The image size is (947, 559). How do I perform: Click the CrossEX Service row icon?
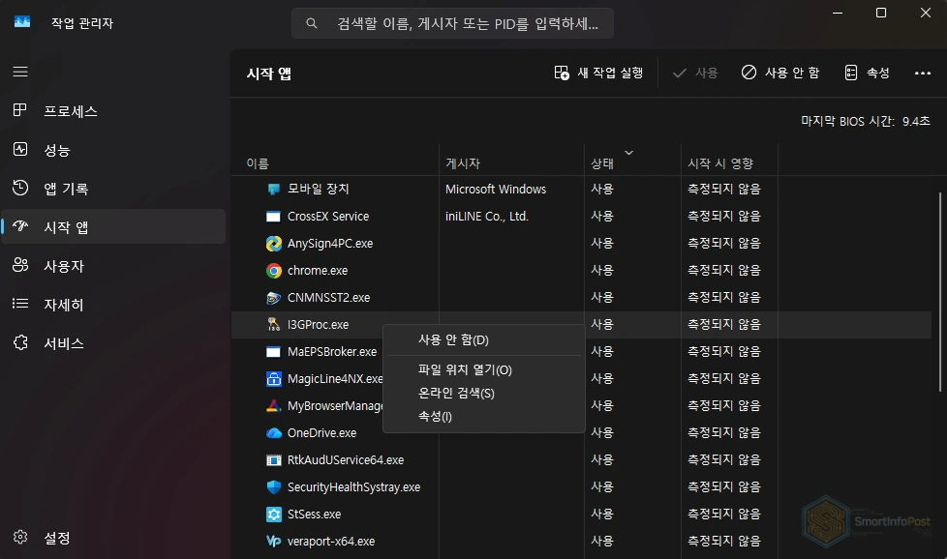pos(274,217)
